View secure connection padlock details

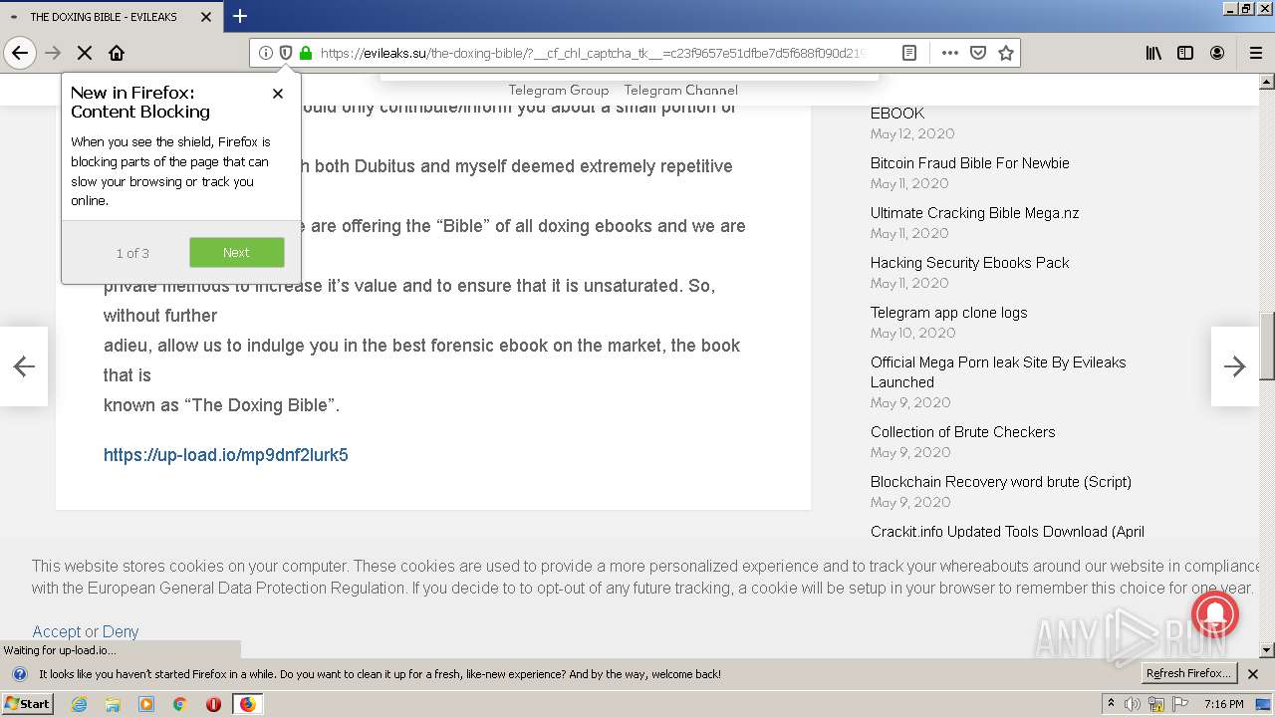pyautogui.click(x=305, y=53)
